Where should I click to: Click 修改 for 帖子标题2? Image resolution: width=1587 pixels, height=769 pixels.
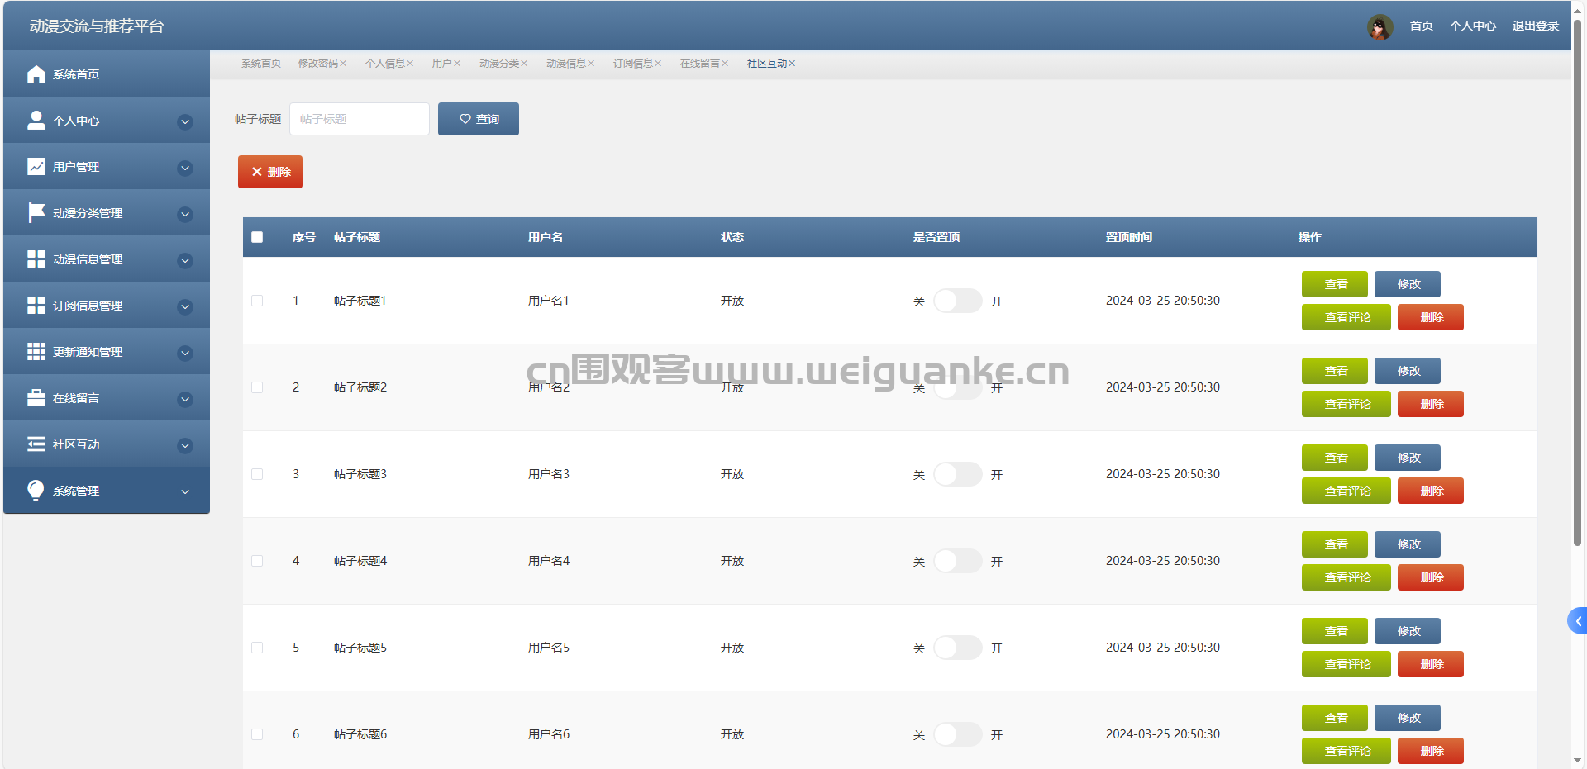pyautogui.click(x=1408, y=371)
